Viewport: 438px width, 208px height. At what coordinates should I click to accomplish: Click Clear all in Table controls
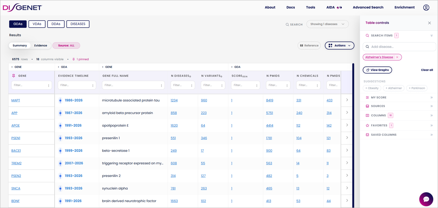pyautogui.click(x=427, y=70)
